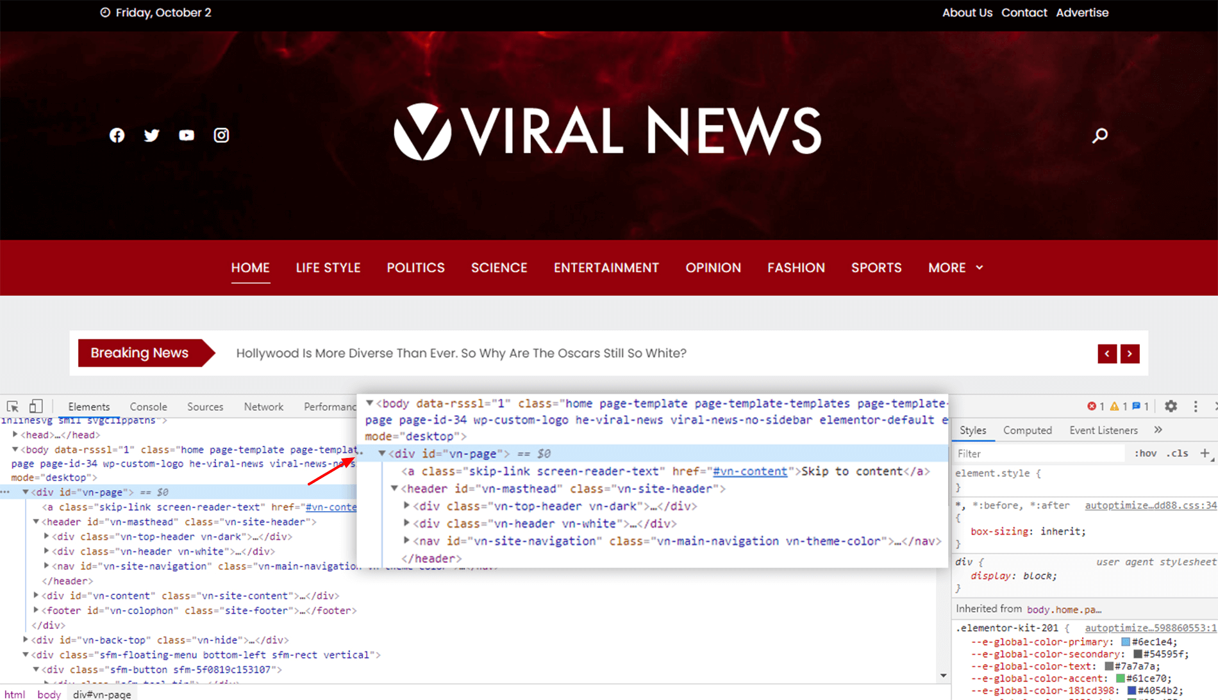1218x700 pixels.
Task: Collapse the sfm-floating-menu div node
Action: 26,655
